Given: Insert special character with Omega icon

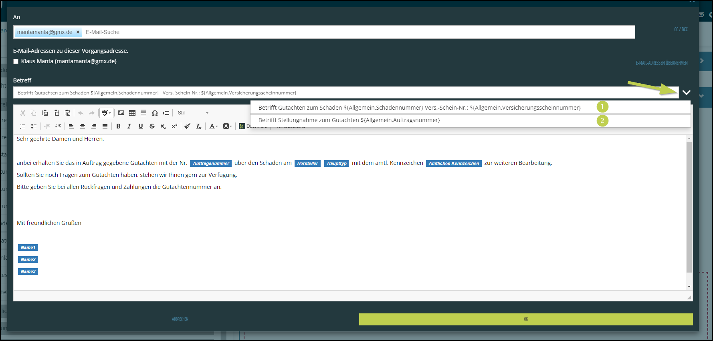Looking at the screenshot, I should (155, 113).
